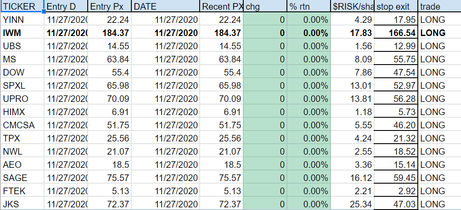Select FTEK stop exit value 2.92
The image size is (461, 210).
[396, 191]
